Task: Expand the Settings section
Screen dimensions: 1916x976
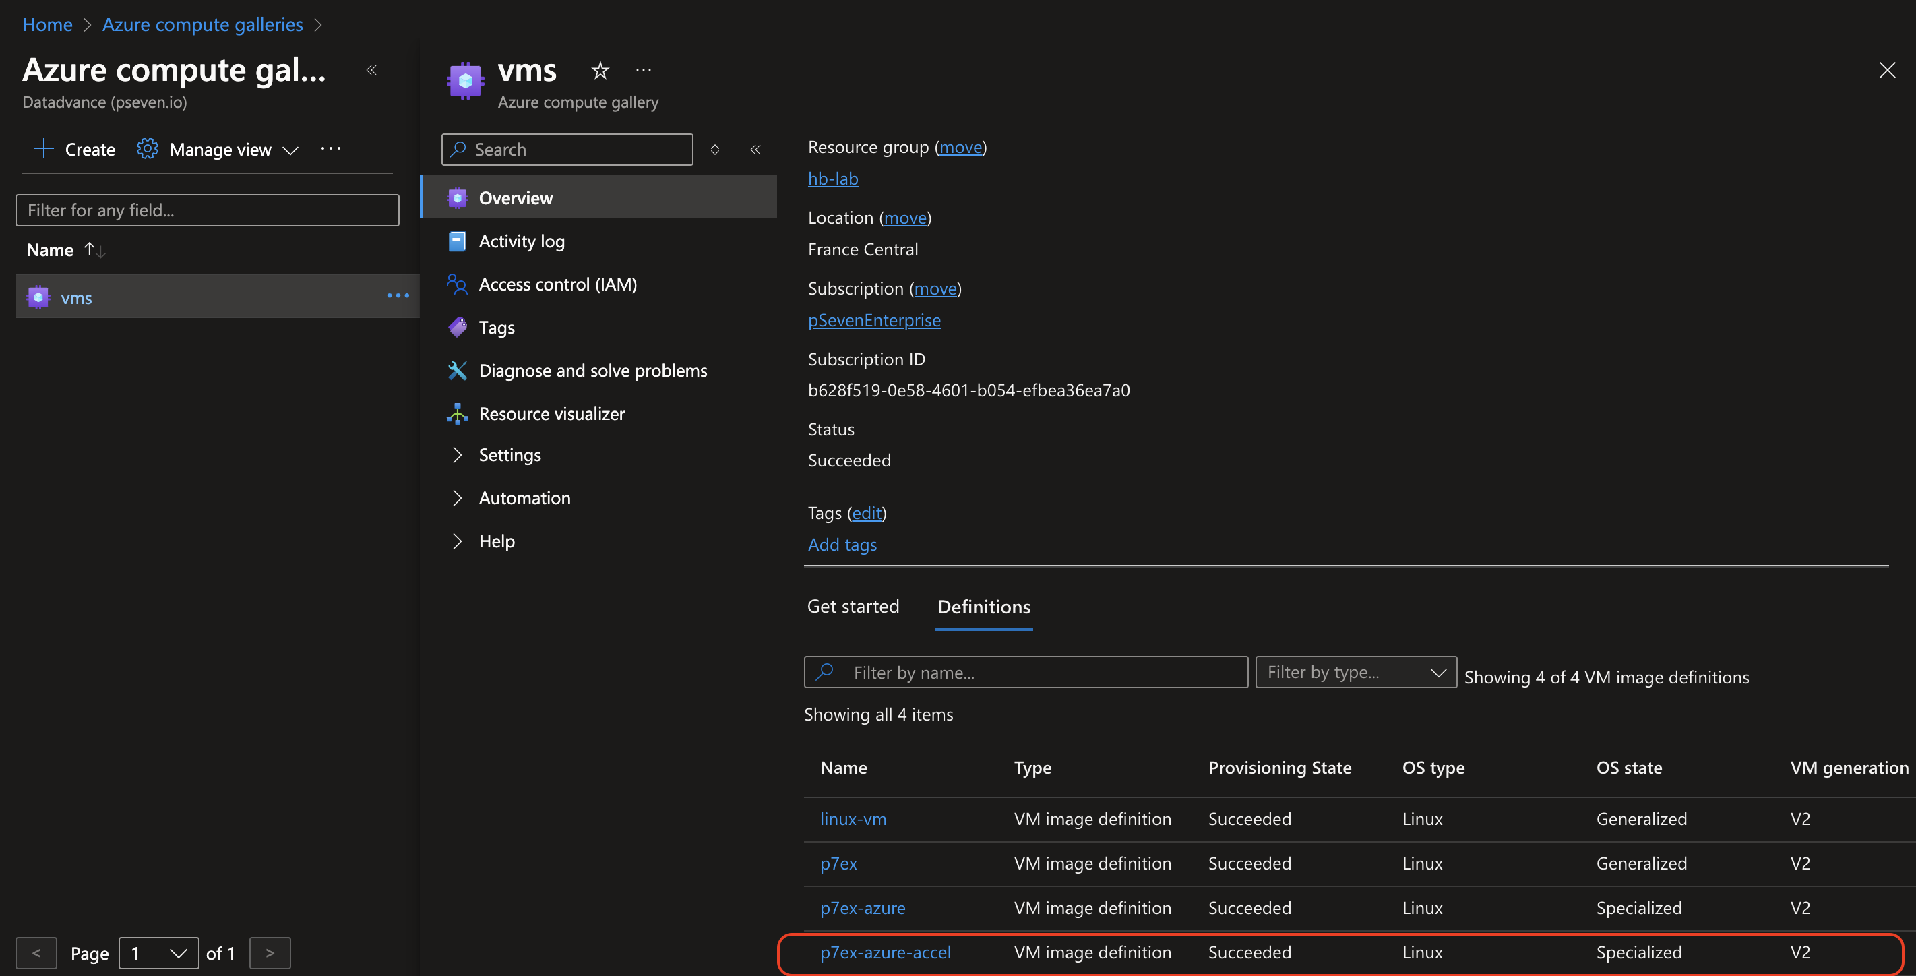Action: (x=509, y=454)
